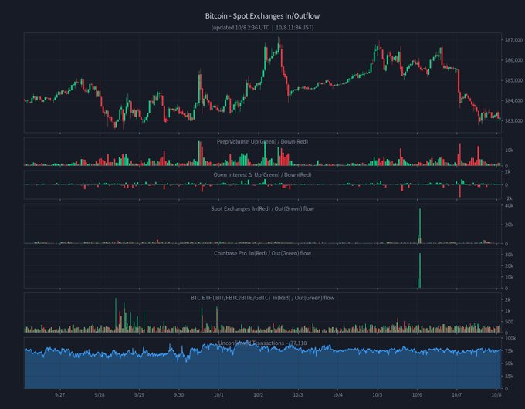
Task: Click the '9/27' date axis label
Action: click(x=60, y=395)
